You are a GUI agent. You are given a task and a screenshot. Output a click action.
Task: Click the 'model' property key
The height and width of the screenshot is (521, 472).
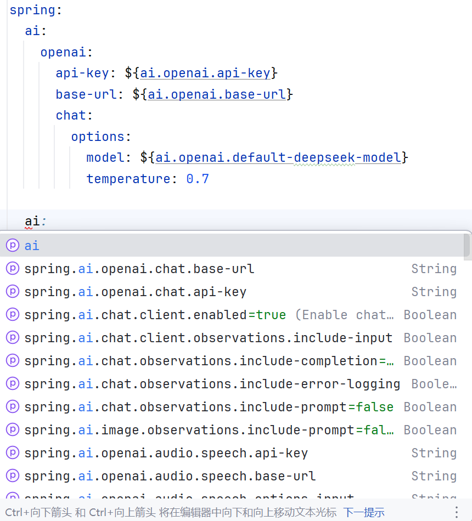coord(105,157)
